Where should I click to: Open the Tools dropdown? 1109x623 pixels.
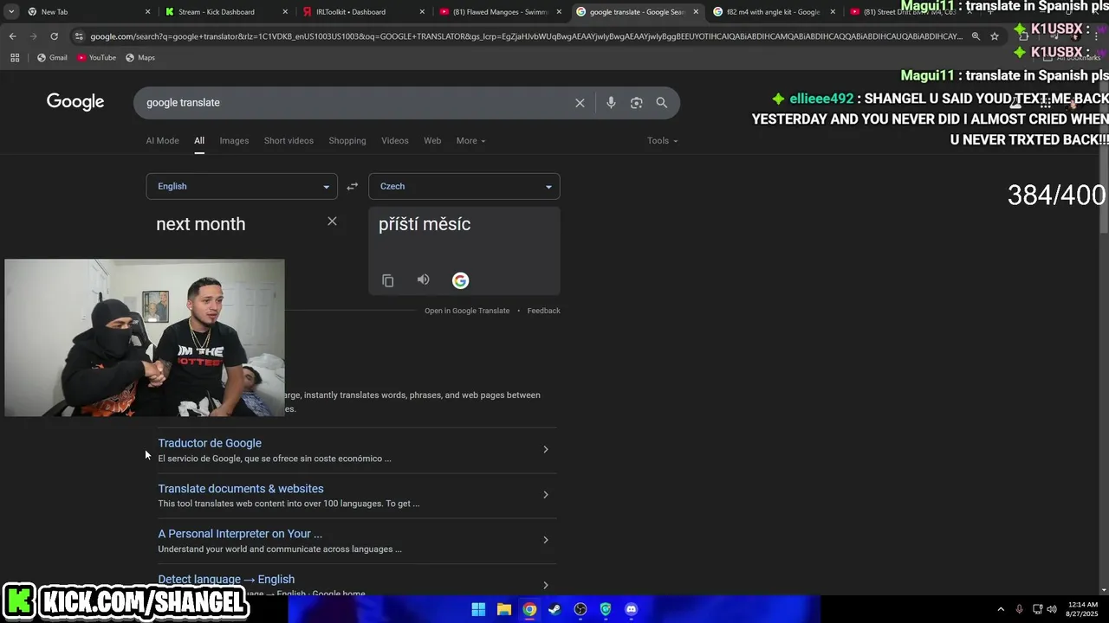662,141
